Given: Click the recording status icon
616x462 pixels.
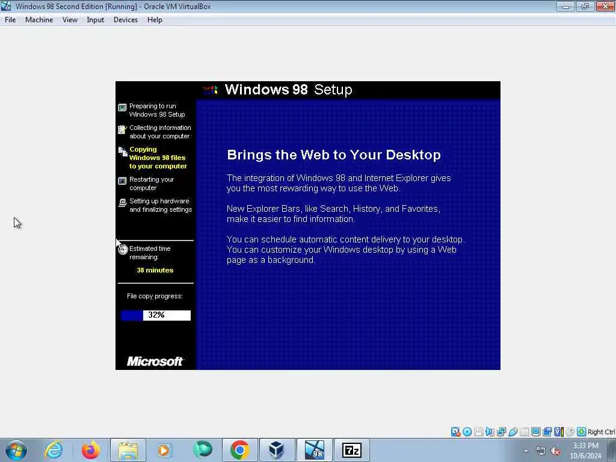Looking at the screenshot, I should point(547,432).
